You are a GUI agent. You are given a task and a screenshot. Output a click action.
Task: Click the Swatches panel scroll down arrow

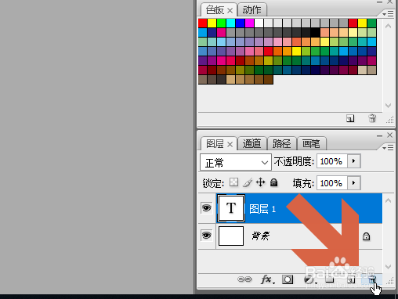point(388,106)
